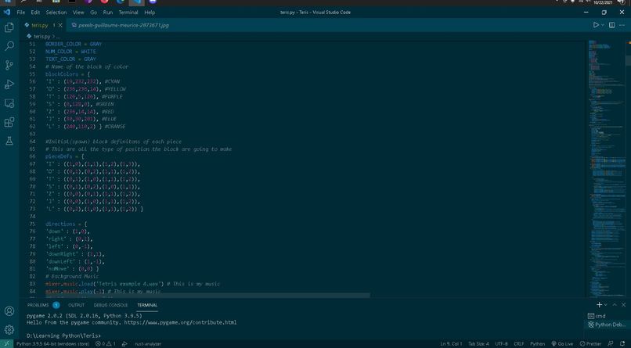Split the editor right
This screenshot has height=348, width=631.
[611, 25]
